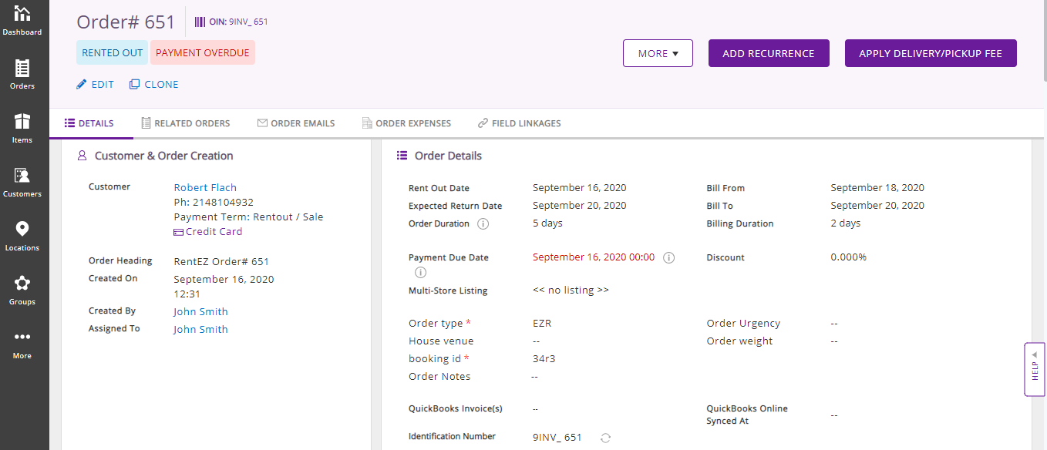Viewport: 1047px width, 450px height.
Task: Switch to the Related Orders tab
Action: [x=185, y=123]
